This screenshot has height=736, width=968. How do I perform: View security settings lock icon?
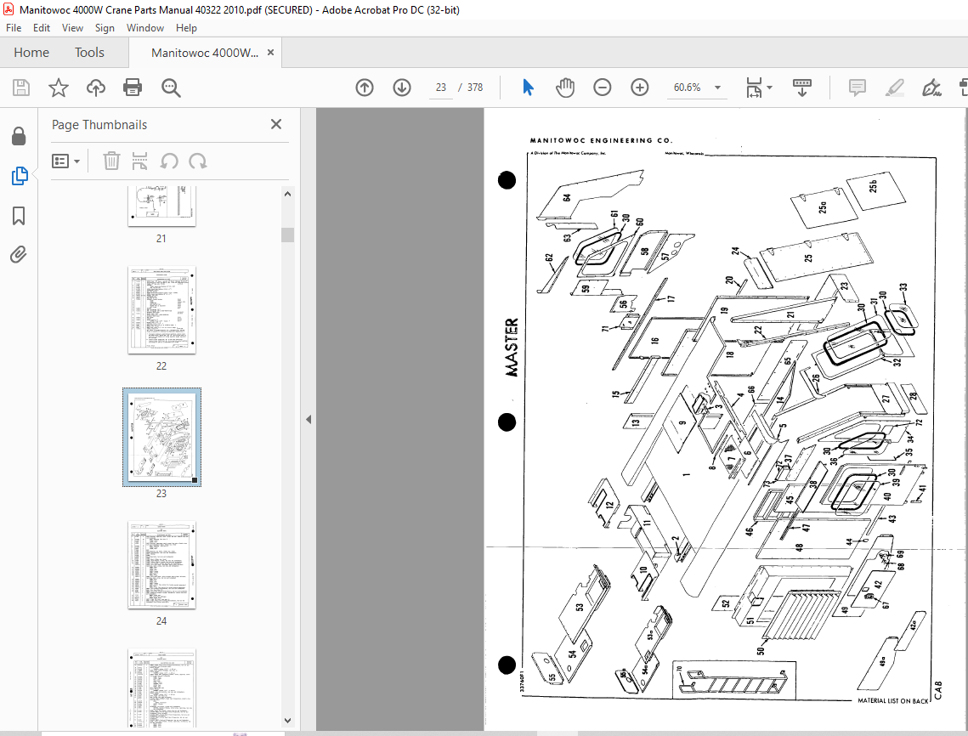pos(20,136)
